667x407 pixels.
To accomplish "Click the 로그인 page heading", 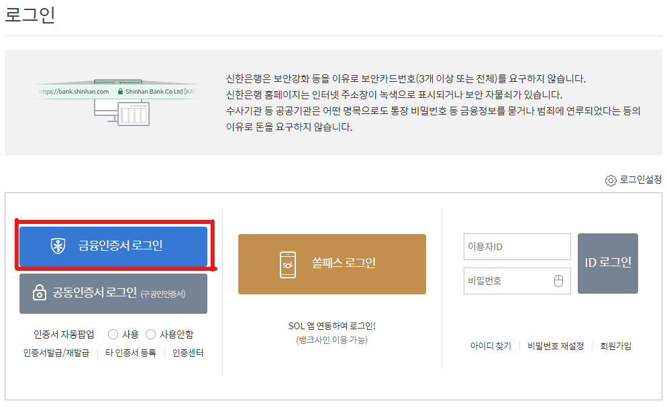I will click(x=30, y=15).
